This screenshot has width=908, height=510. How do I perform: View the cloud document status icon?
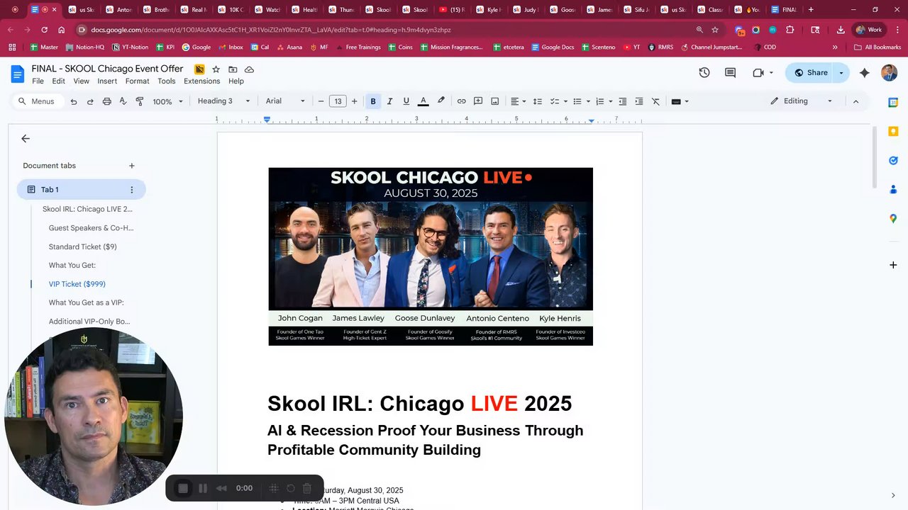click(249, 69)
